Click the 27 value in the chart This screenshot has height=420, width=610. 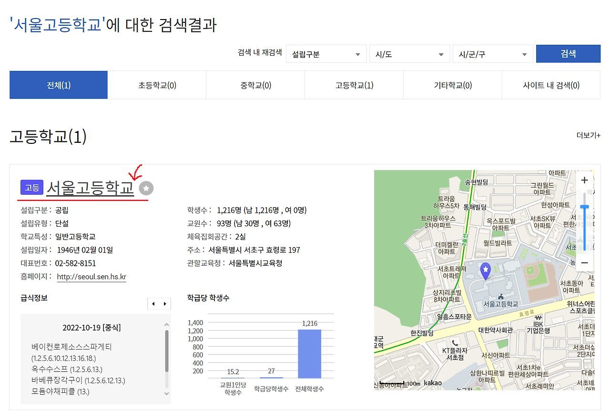tap(271, 371)
